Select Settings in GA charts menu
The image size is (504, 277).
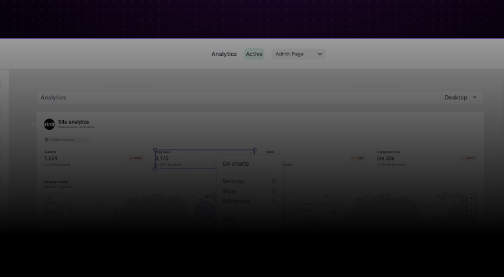pyautogui.click(x=234, y=181)
